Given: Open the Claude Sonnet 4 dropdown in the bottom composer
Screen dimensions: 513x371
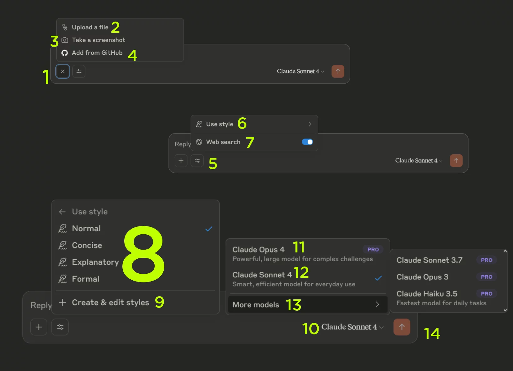Looking at the screenshot, I should point(352,327).
